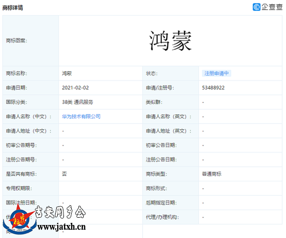Viewport: 286px width, 238px height.
Task: Select the 普通商标 trademark type value
Action: coord(212,174)
